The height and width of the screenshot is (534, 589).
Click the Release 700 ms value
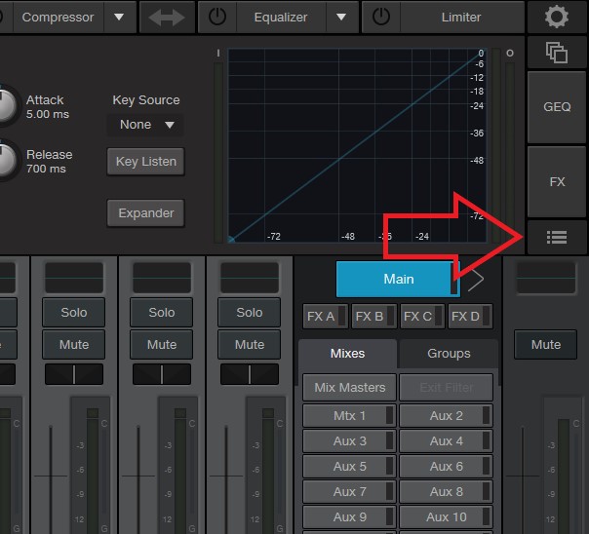46,169
